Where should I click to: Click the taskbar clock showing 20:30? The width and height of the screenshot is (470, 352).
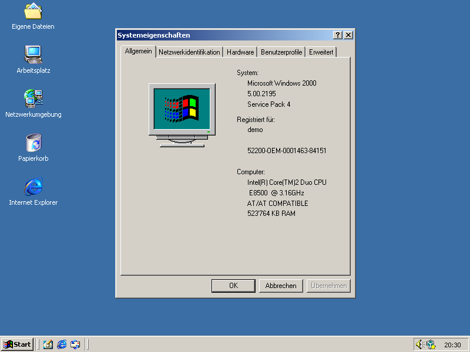[x=452, y=345]
